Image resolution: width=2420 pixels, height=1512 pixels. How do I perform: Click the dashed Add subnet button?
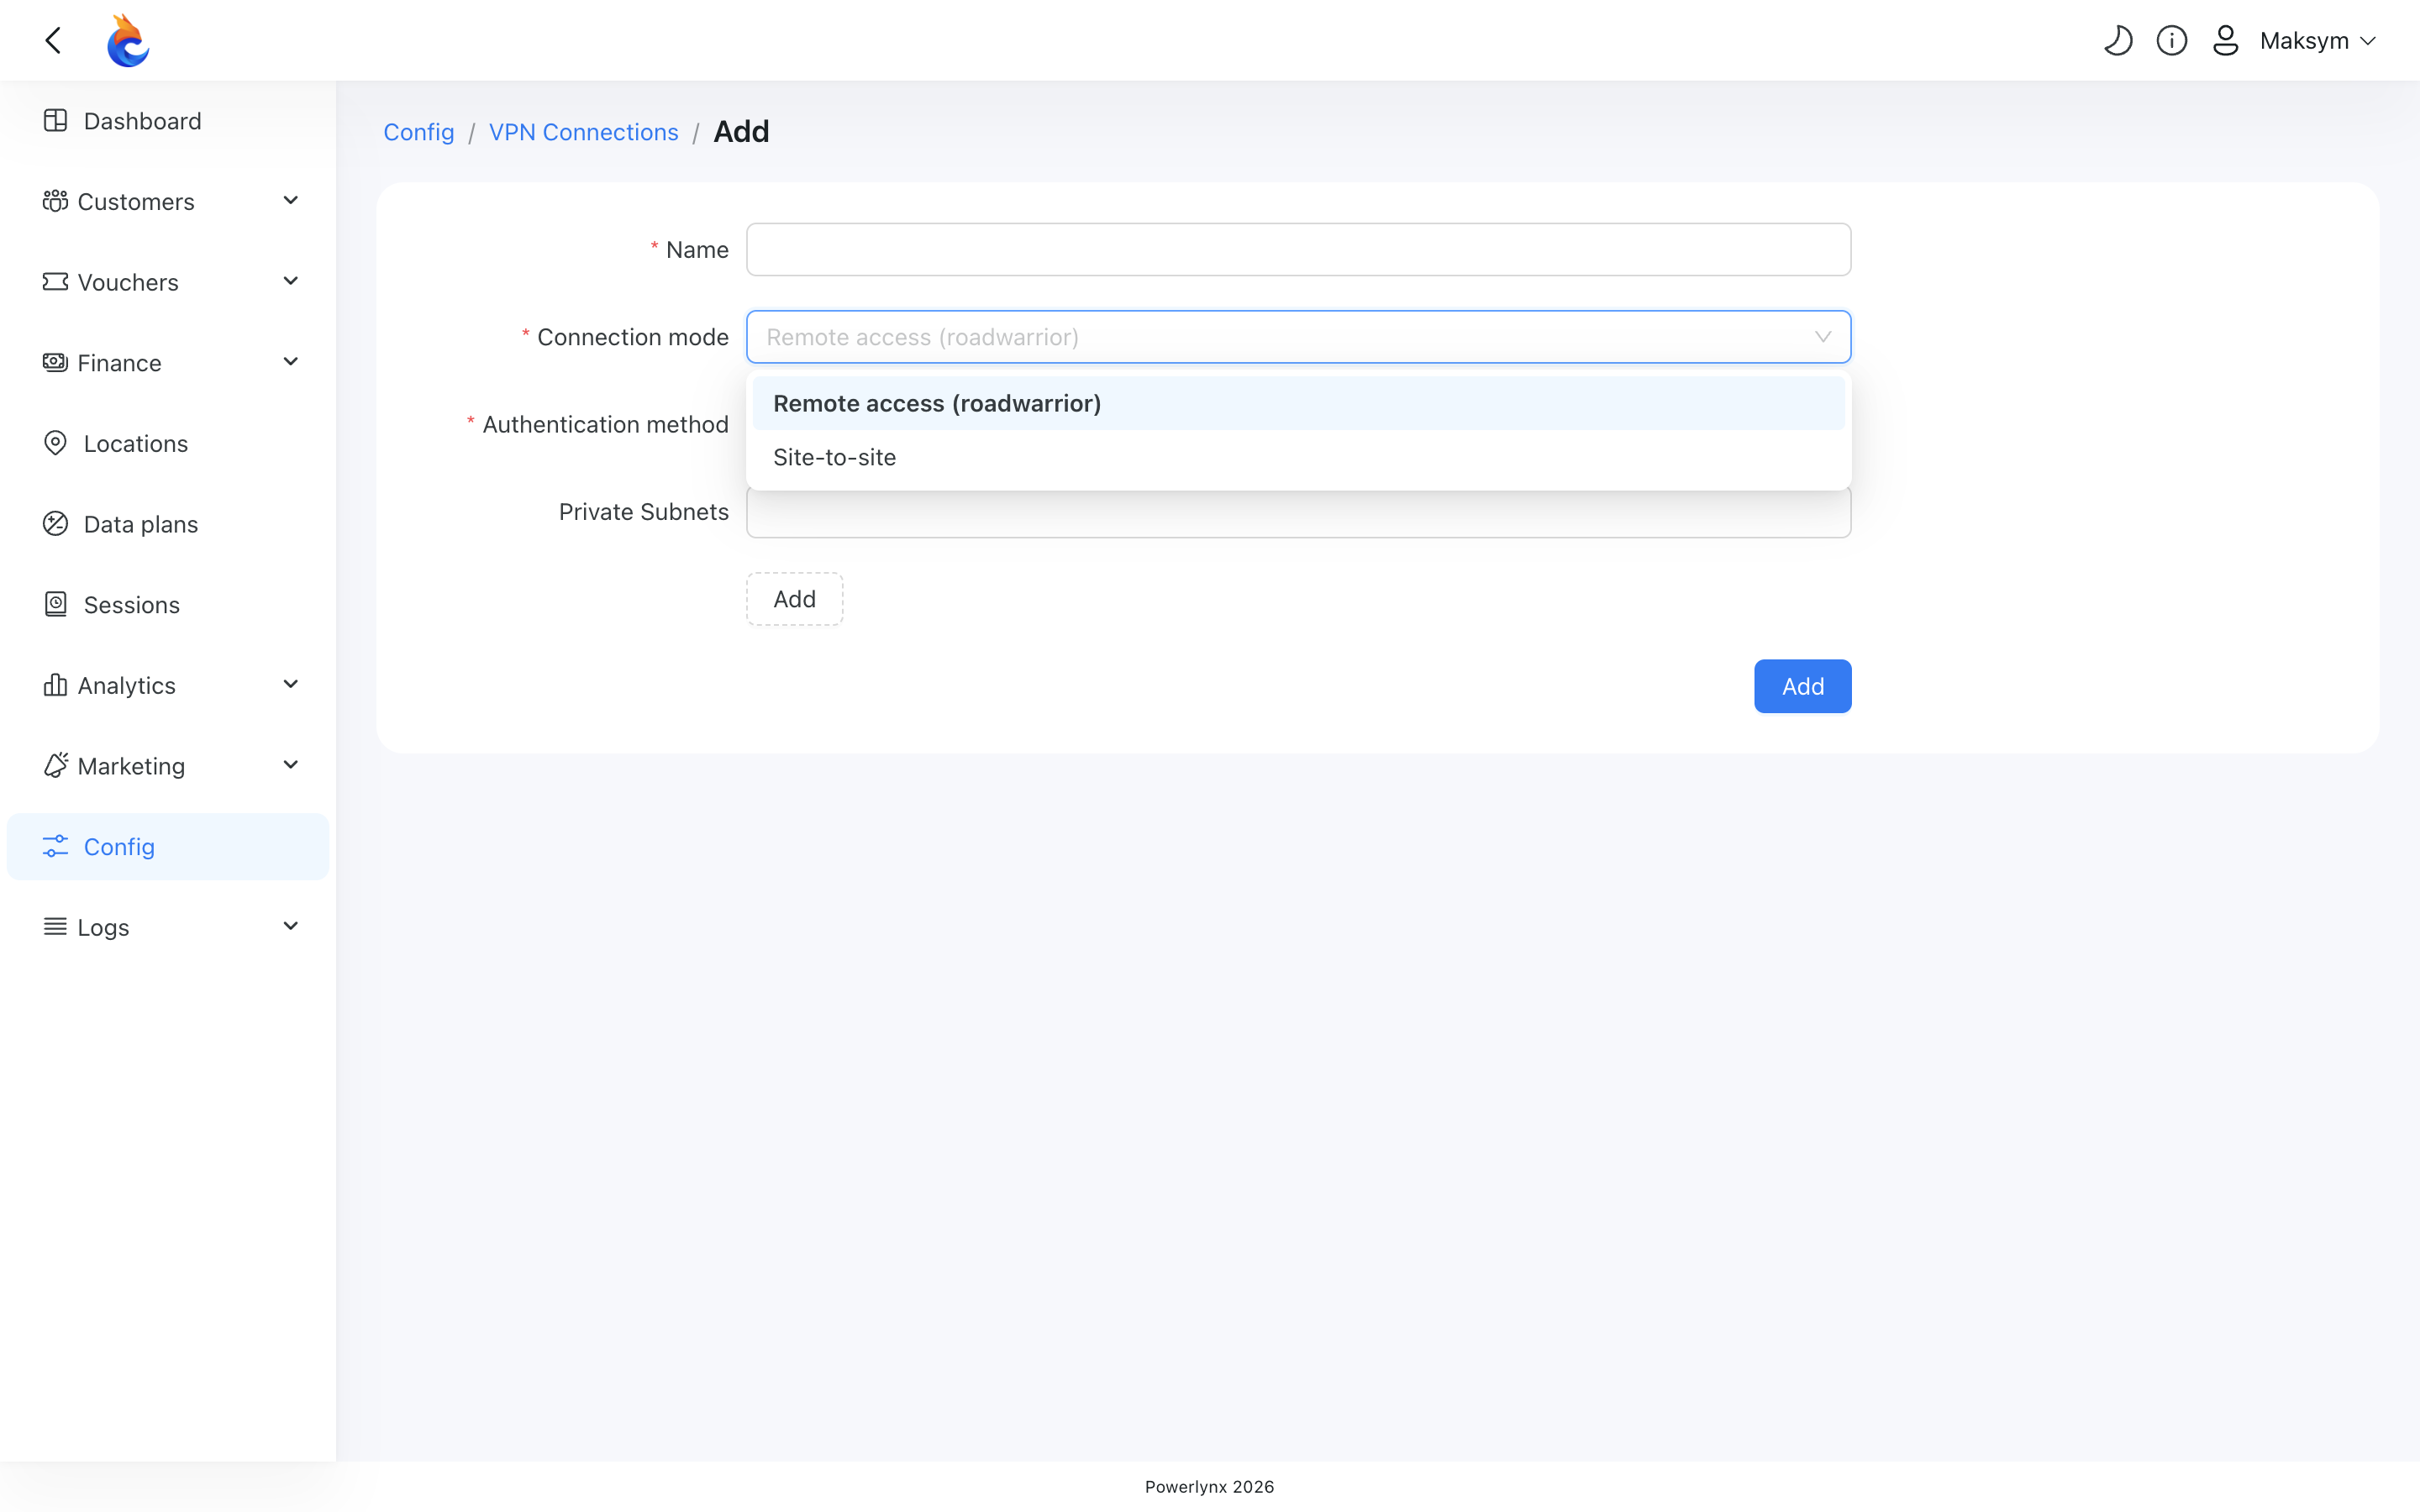794,599
